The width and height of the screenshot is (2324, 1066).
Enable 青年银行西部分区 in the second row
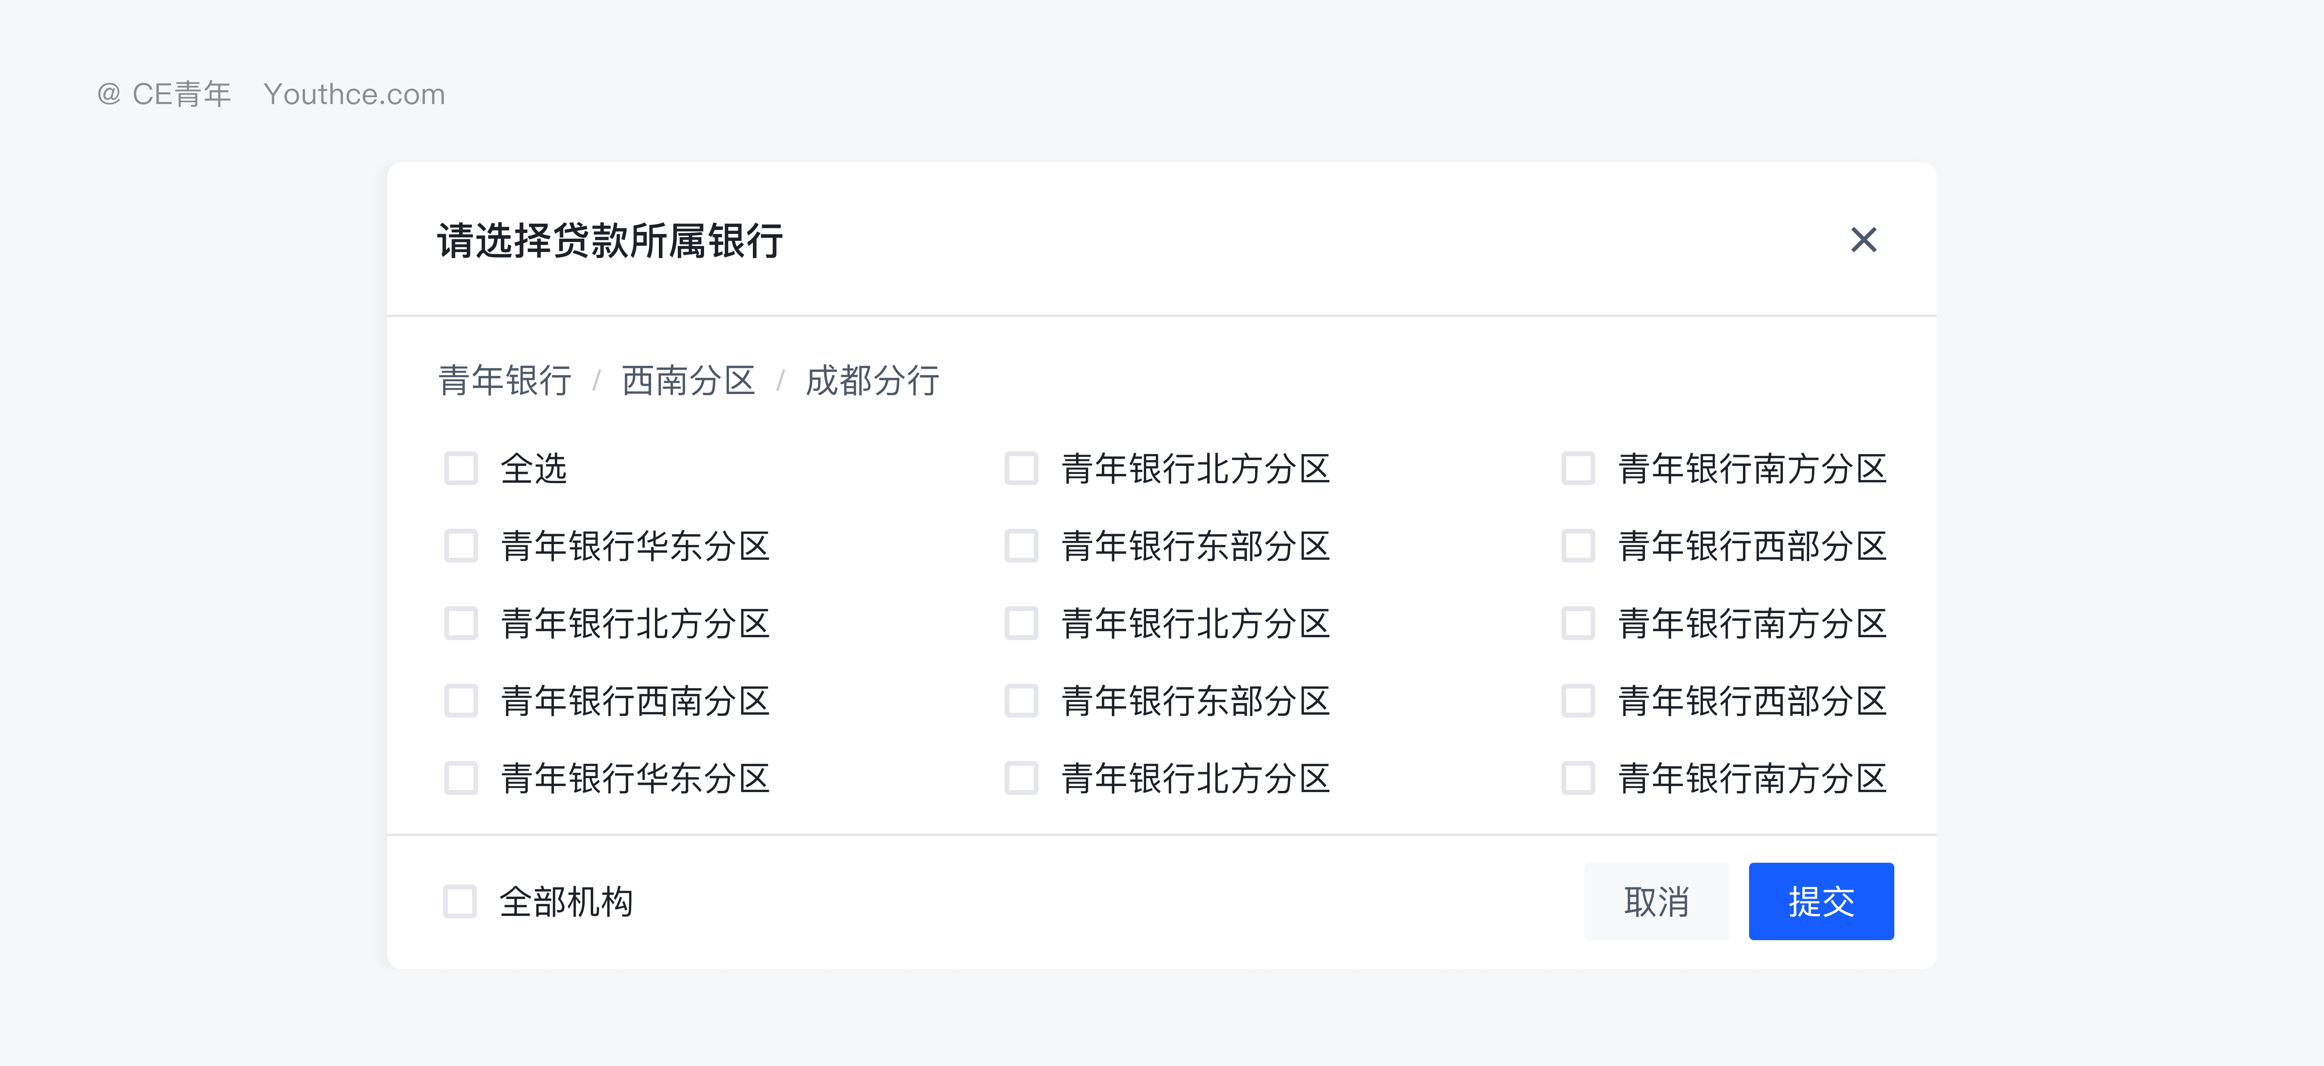pos(1578,546)
